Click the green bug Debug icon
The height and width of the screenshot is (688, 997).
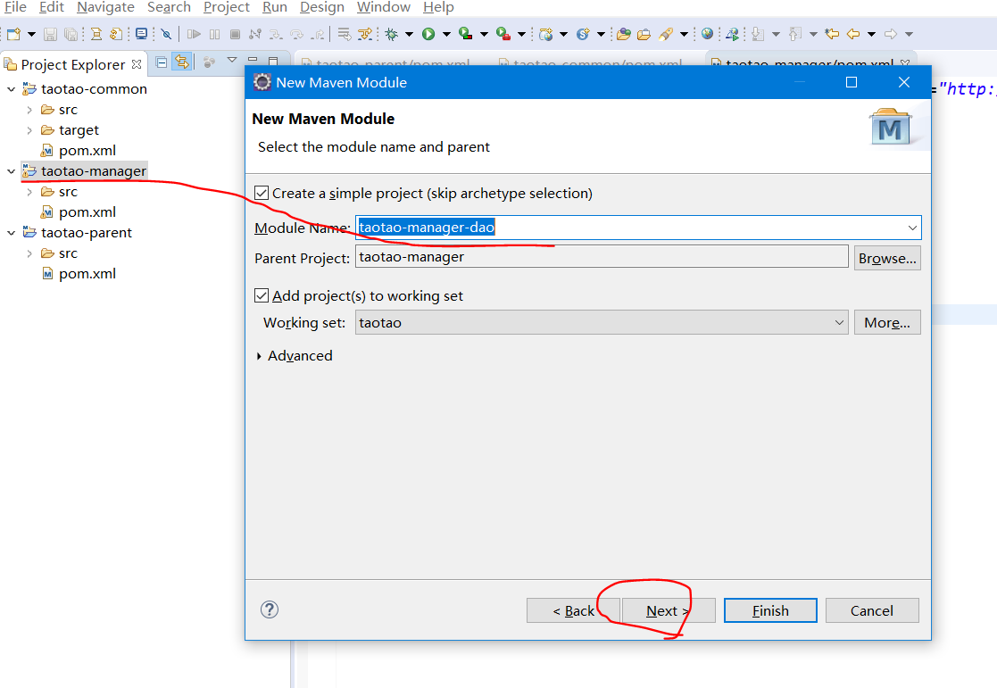(x=392, y=34)
